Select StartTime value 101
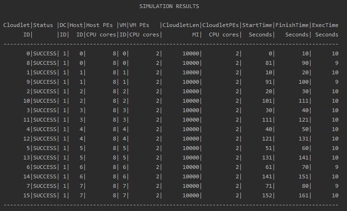This screenshot has height=211, width=347. tap(267, 101)
